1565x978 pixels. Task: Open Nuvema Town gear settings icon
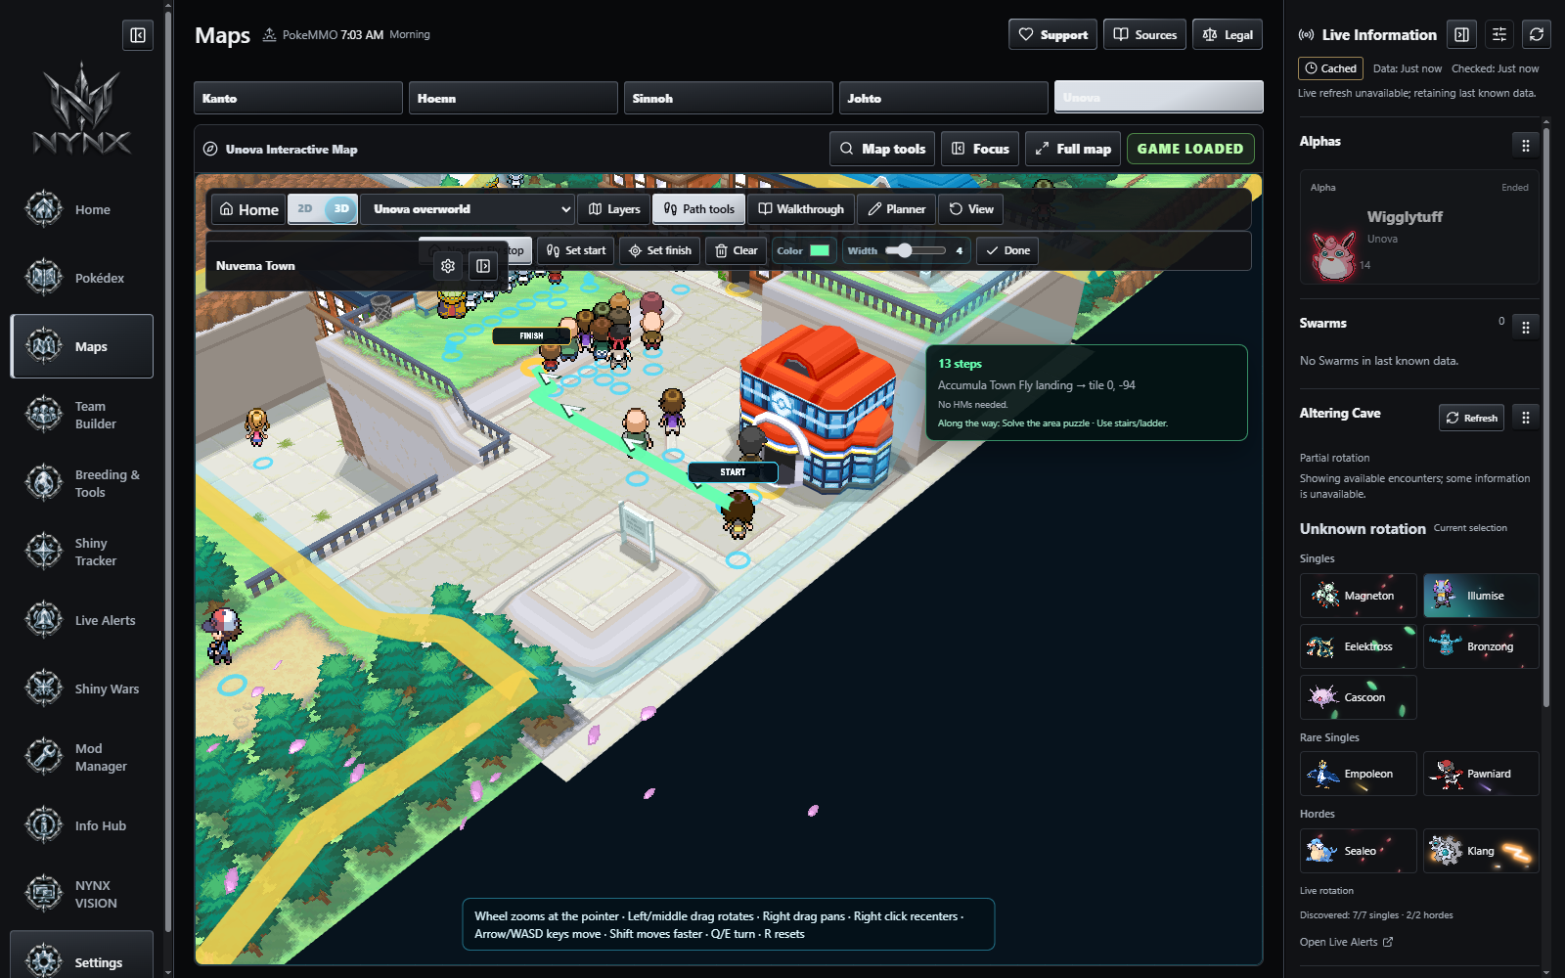(x=448, y=266)
